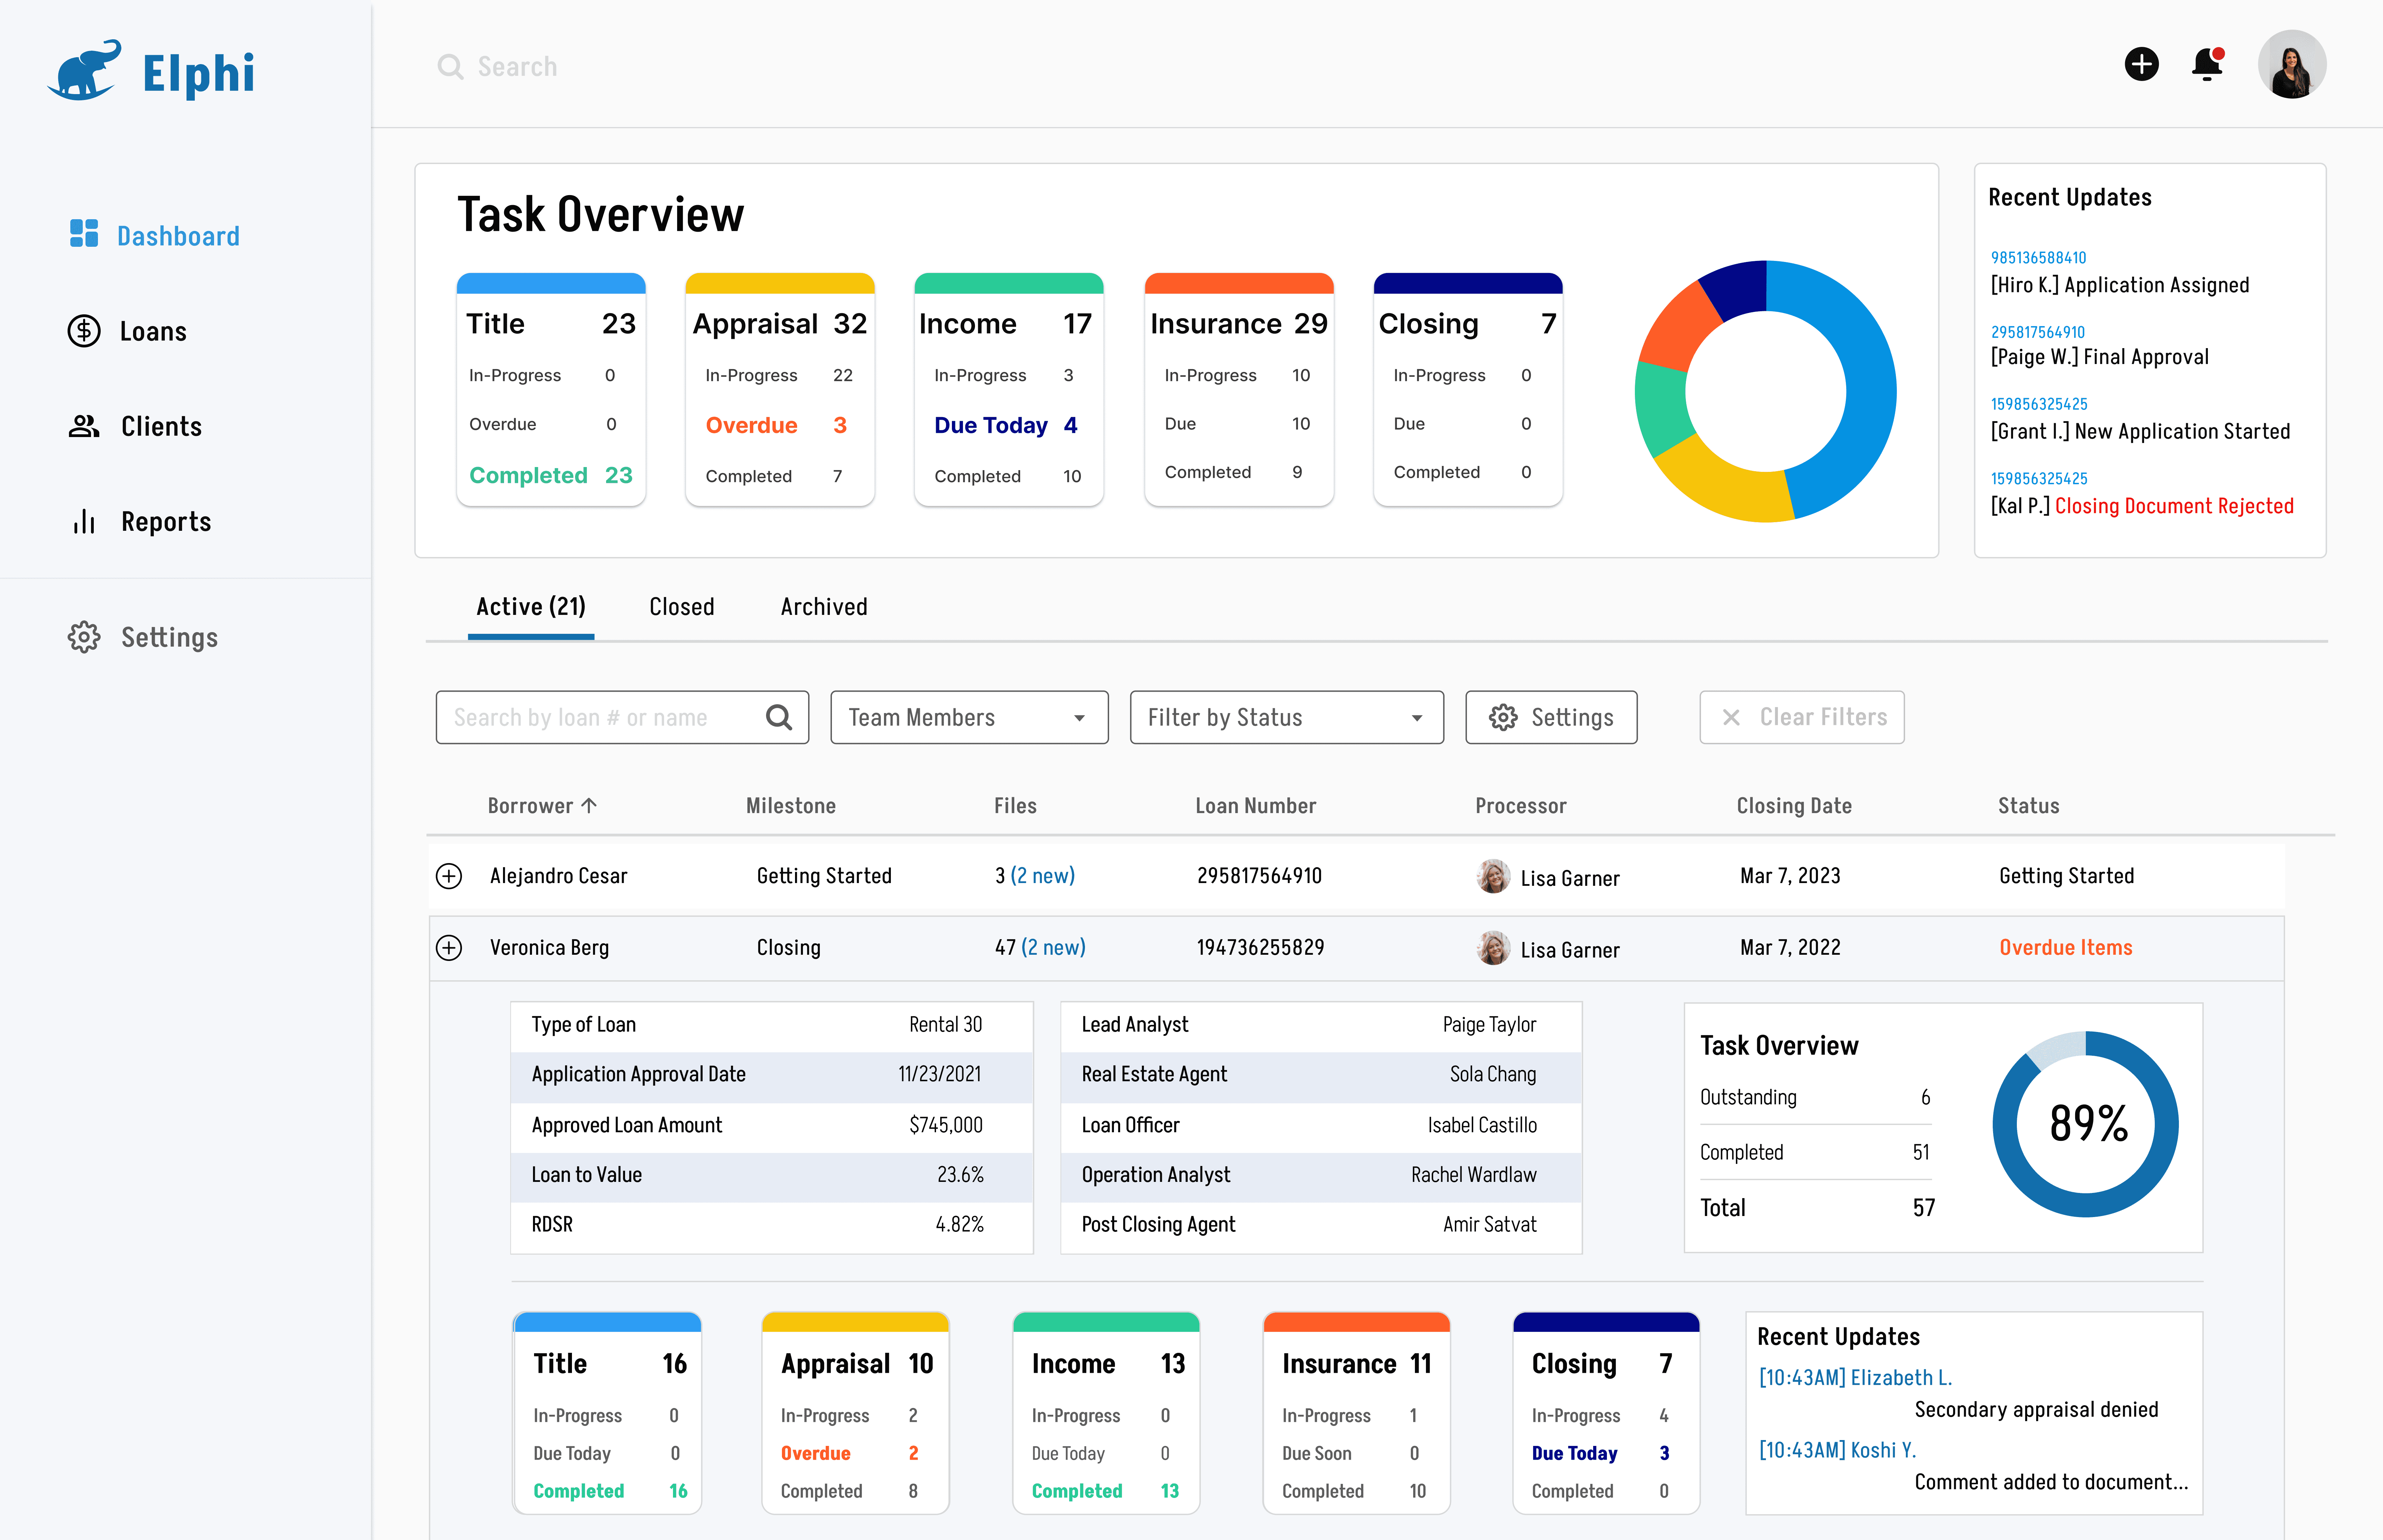Viewport: 2383px width, 1540px height.
Task: Switch to the Active (21) tab
Action: point(531,607)
